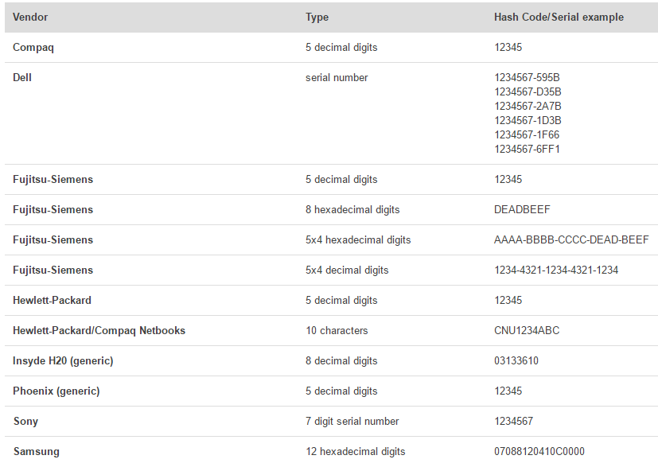Click the "AAAA-BBBB-CCCC-DEAD-BEEF" example
Viewport: 658px width, 467px height.
[571, 240]
